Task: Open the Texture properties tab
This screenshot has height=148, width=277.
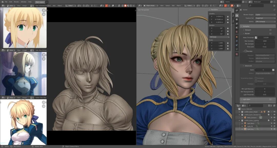Action: click(x=237, y=54)
